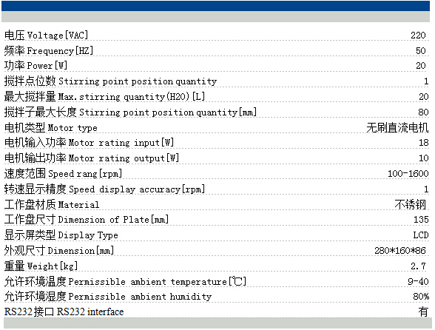The height and width of the screenshot is (330, 435).
Task: Click the LCD display type value
Action: click(420, 235)
